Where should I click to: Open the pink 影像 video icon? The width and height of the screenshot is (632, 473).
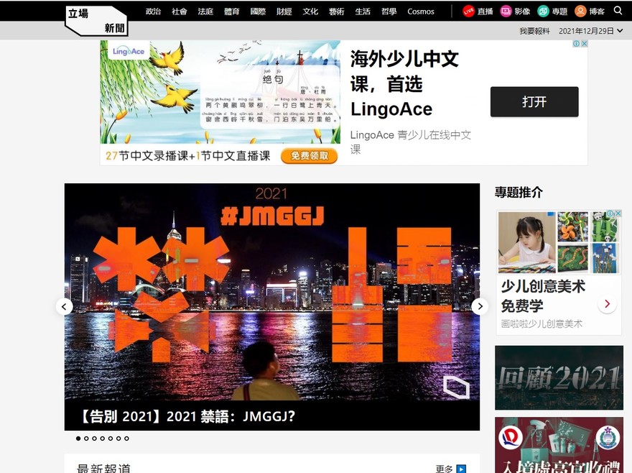pyautogui.click(x=506, y=11)
